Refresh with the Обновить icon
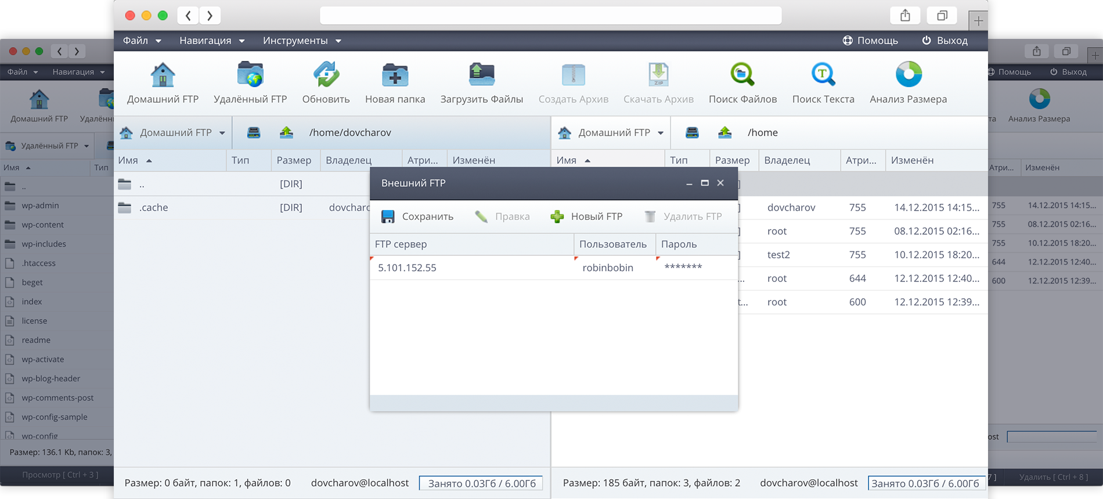 tap(326, 75)
